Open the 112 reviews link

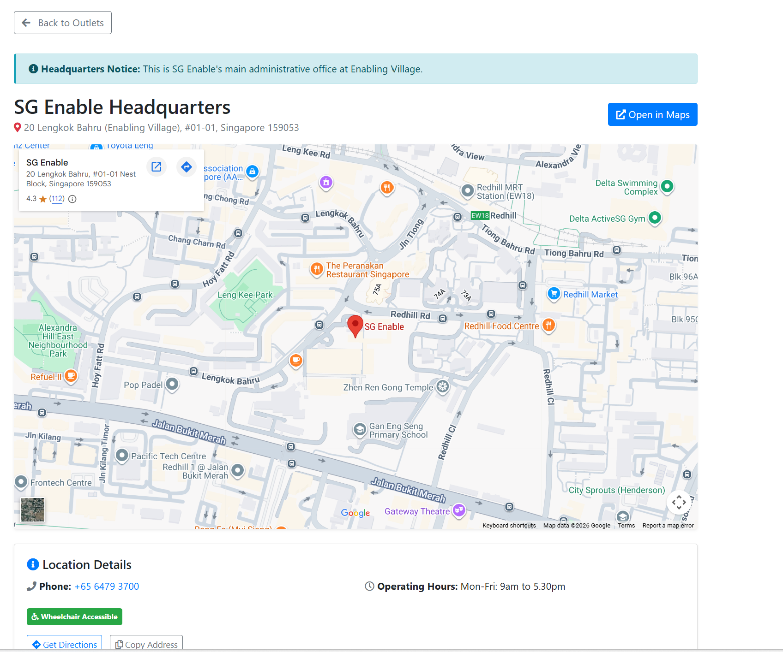pyautogui.click(x=57, y=199)
